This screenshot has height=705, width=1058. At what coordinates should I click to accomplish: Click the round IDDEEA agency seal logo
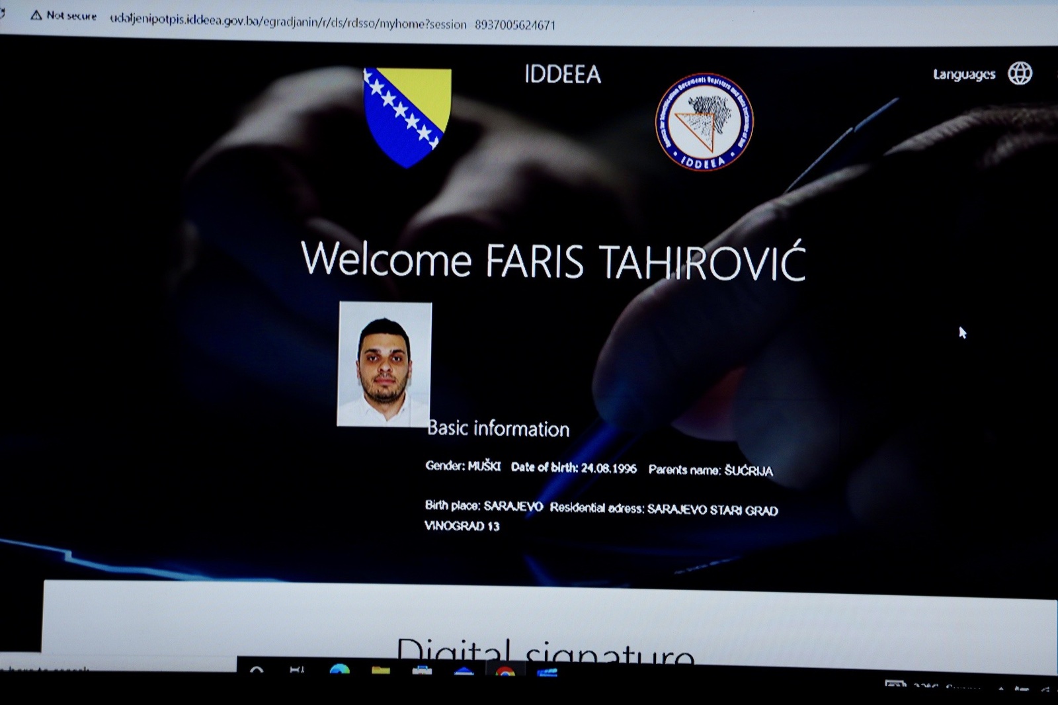point(704,122)
